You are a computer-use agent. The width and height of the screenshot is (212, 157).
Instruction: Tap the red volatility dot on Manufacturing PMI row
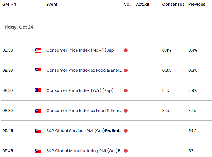click(126, 151)
